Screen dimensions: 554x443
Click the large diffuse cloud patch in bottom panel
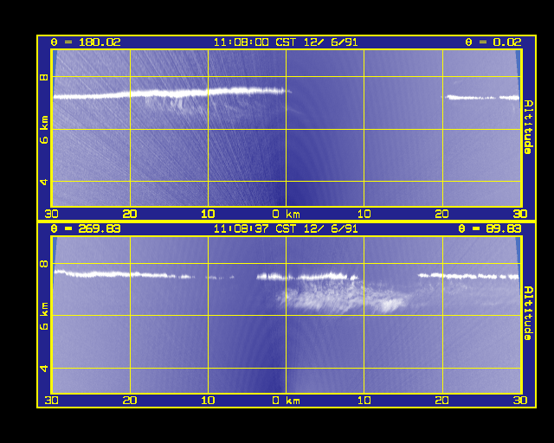[x=345, y=297]
